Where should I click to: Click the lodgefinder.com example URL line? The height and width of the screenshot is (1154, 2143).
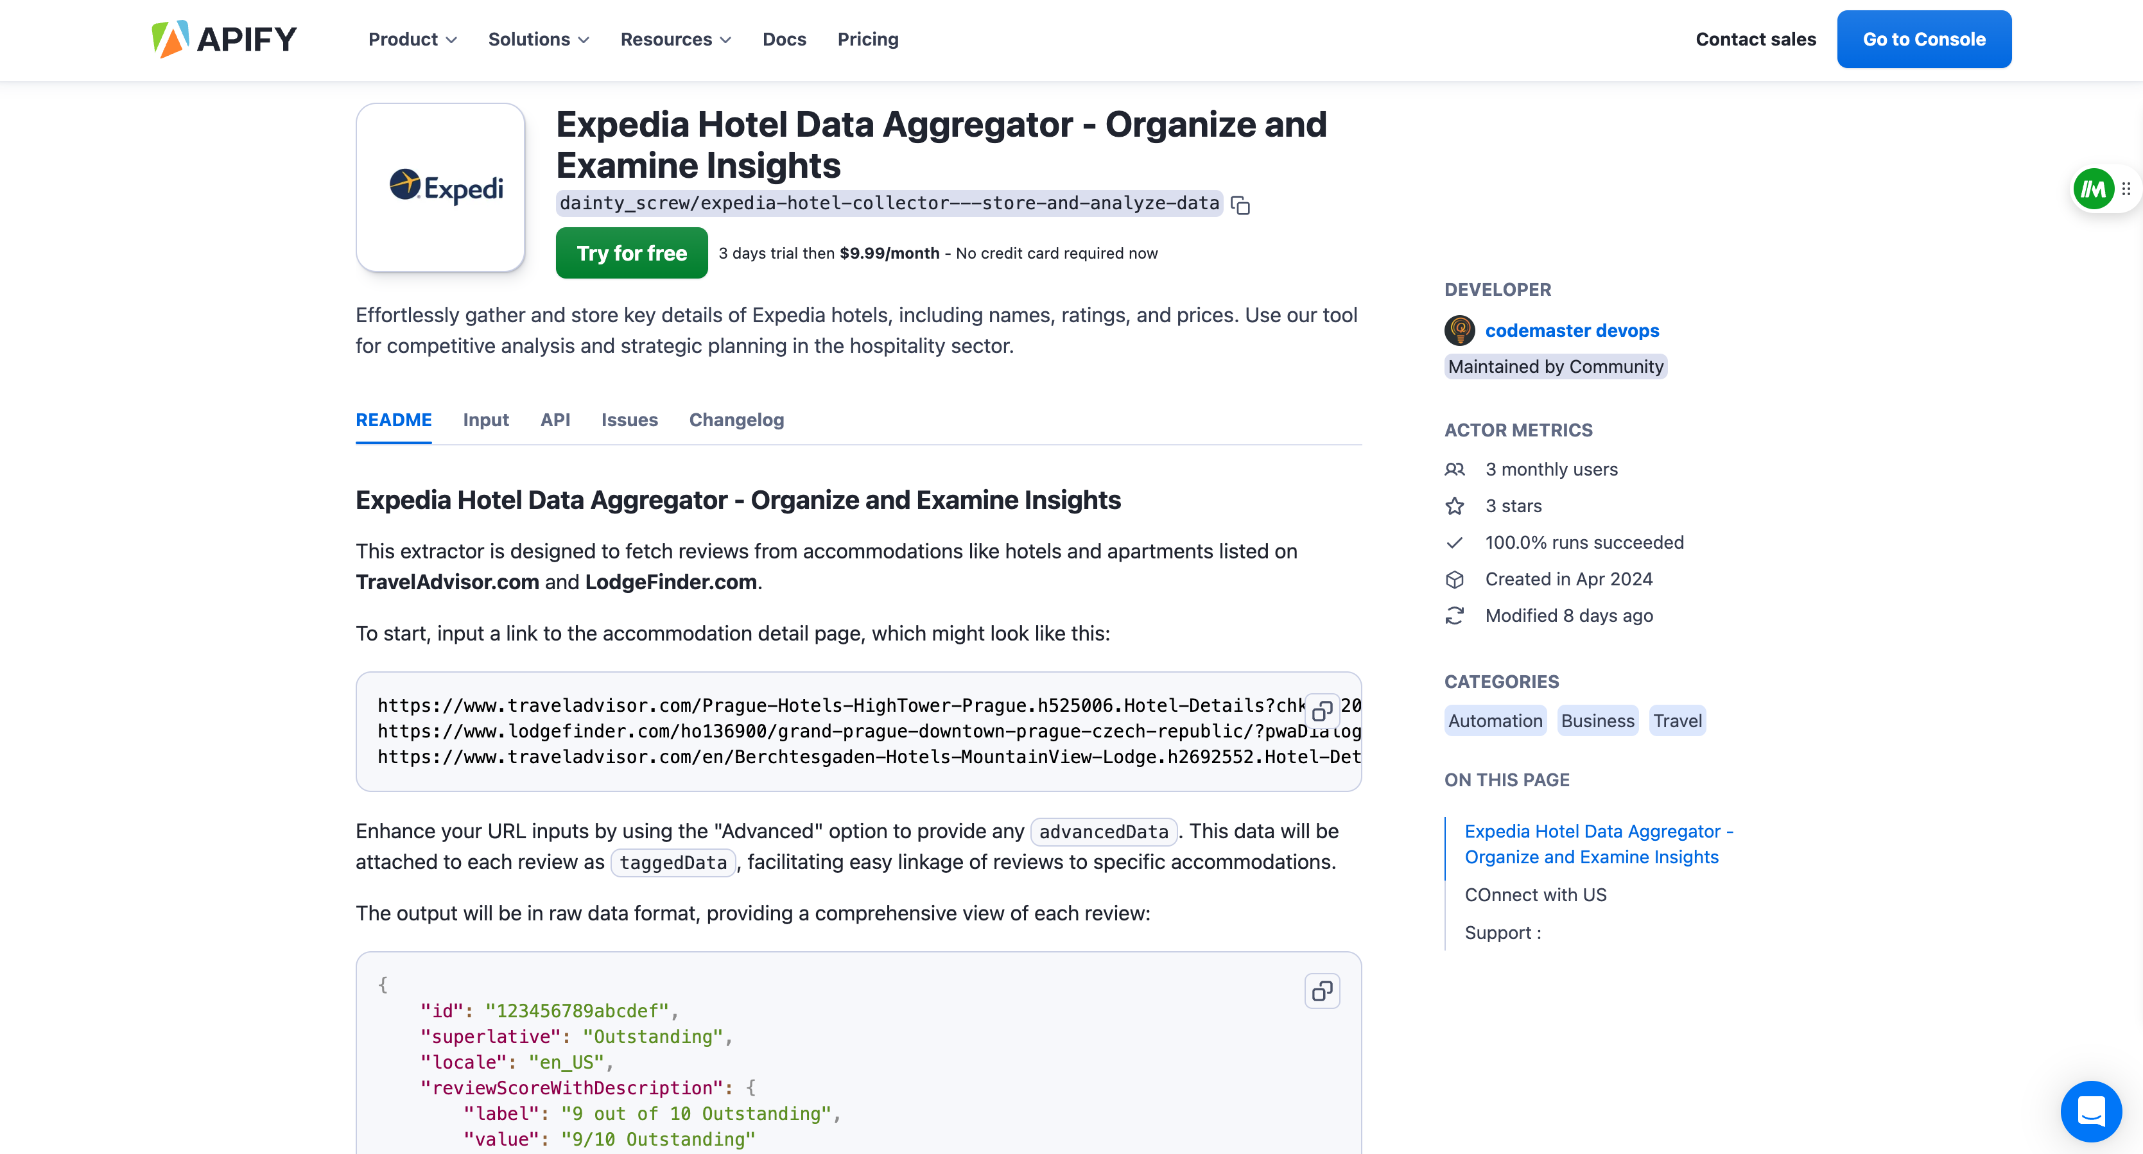(869, 731)
